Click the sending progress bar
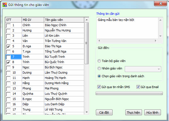 tap(129, 93)
